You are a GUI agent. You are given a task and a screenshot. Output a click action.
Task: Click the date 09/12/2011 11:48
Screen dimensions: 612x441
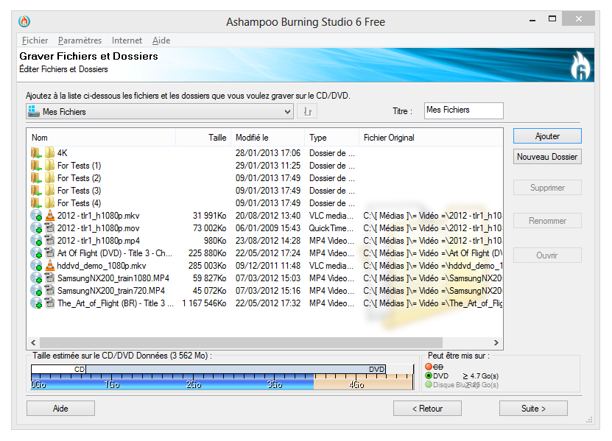(268, 265)
